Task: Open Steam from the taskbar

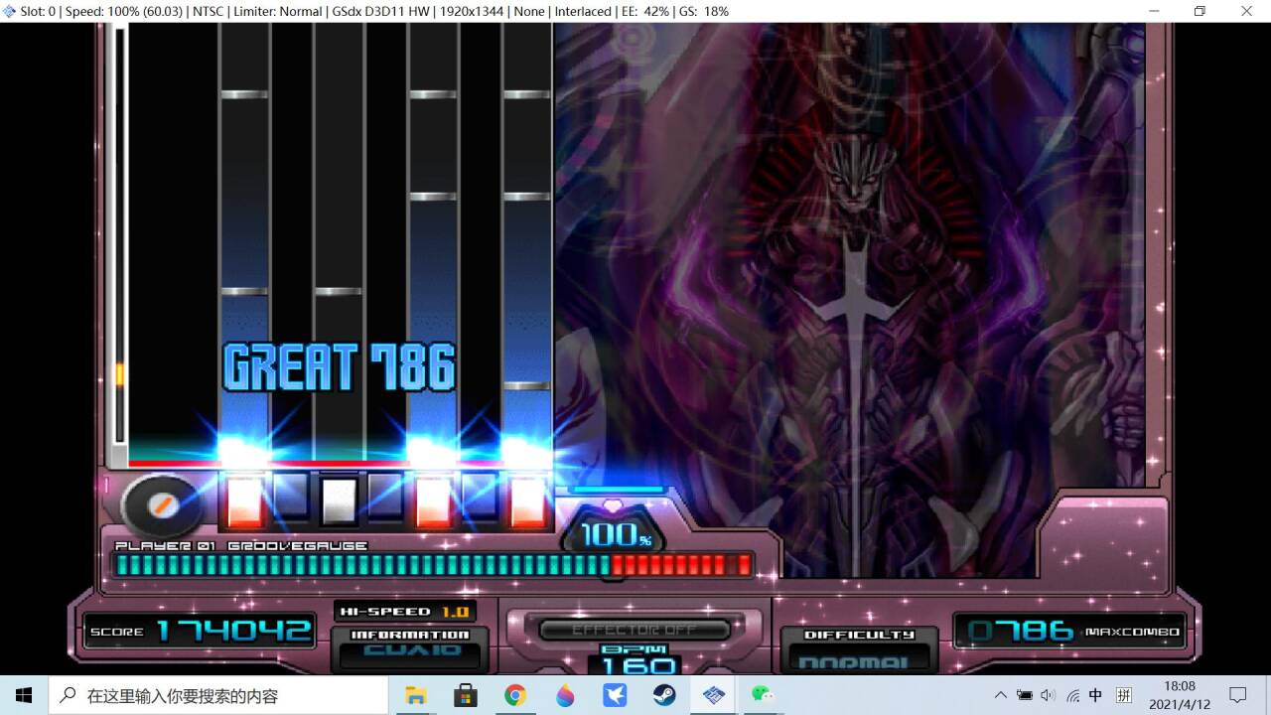Action: [663, 695]
